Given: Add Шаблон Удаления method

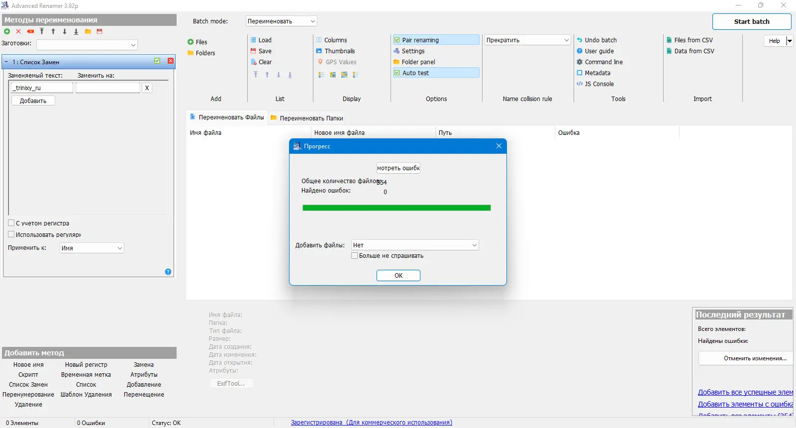Looking at the screenshot, I should click(x=86, y=395).
